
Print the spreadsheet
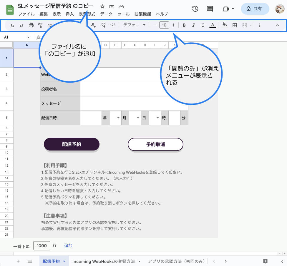[31, 25]
